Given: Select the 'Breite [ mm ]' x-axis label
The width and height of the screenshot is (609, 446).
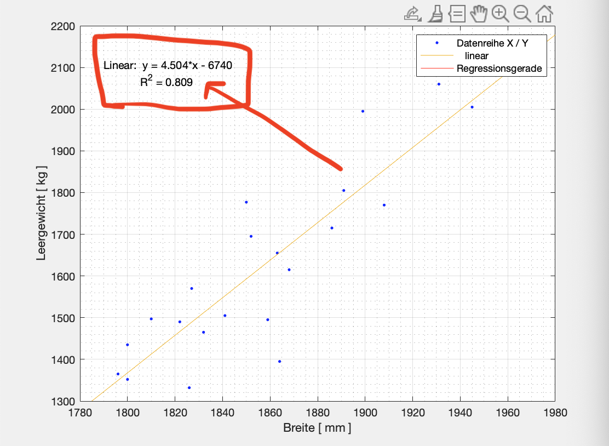Looking at the screenshot, I should coord(317,428).
